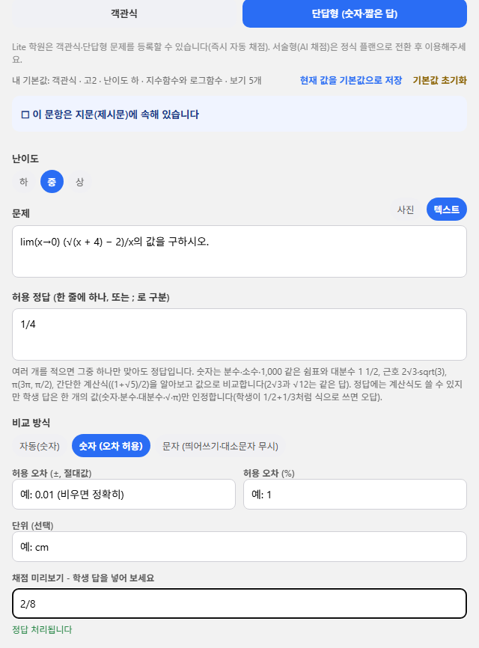
Task: Click the 허용 정답 field containing 1/4
Action: click(239, 334)
